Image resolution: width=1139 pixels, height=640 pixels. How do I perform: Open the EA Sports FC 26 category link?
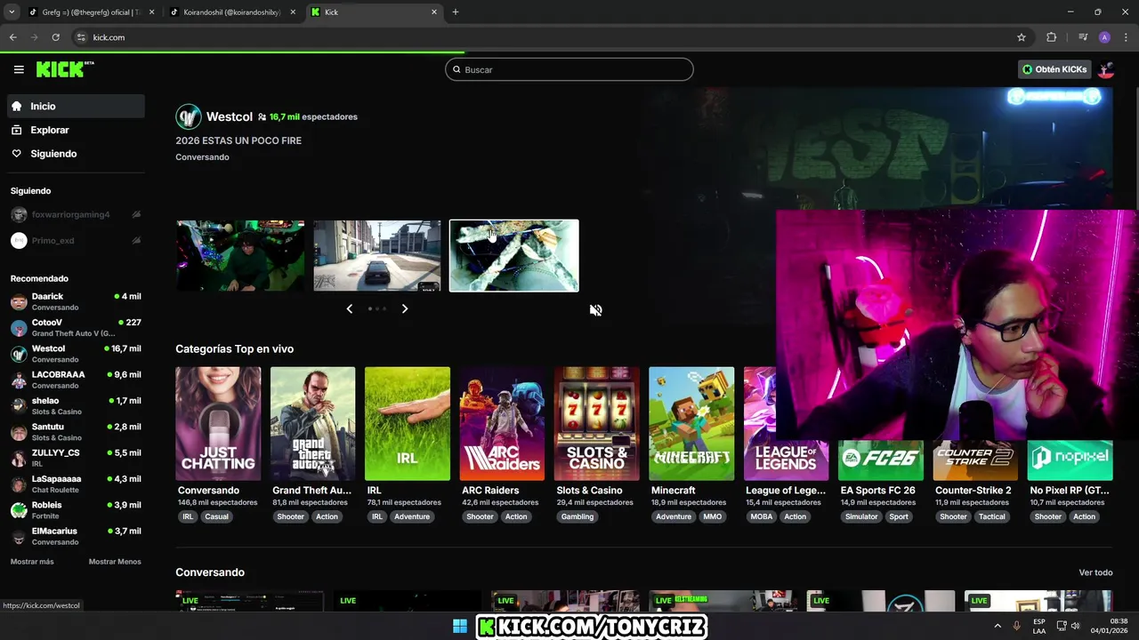[877, 491]
